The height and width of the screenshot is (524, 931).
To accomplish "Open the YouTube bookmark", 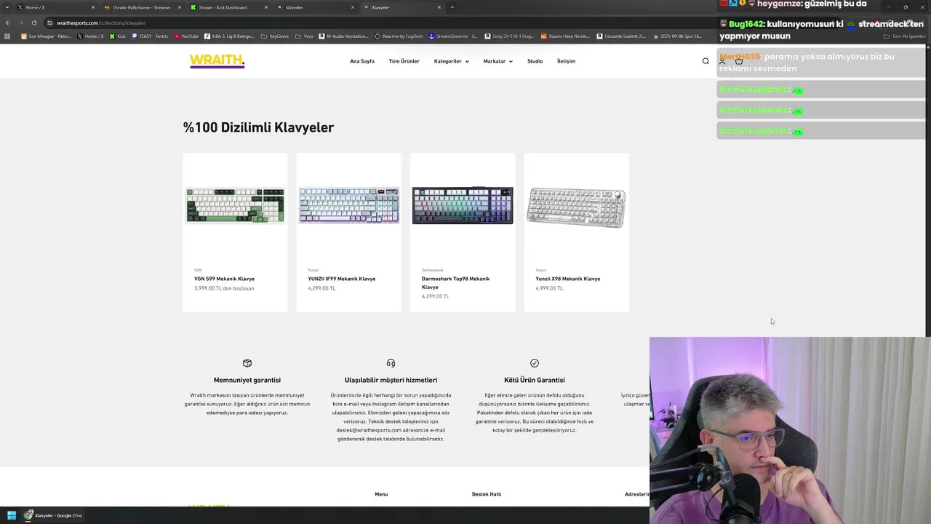I will point(186,36).
